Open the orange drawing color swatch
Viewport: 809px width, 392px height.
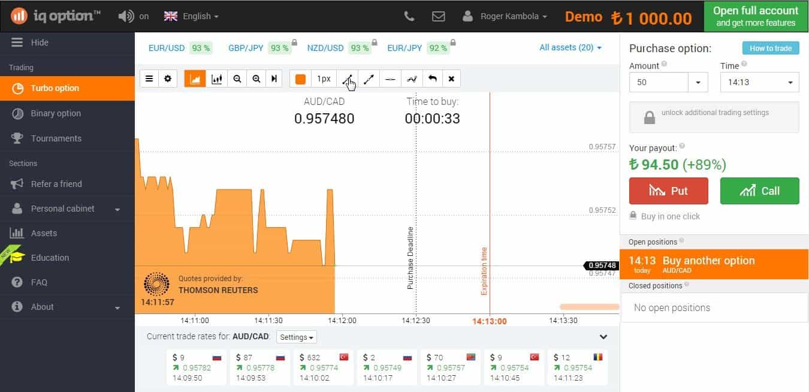pyautogui.click(x=300, y=79)
